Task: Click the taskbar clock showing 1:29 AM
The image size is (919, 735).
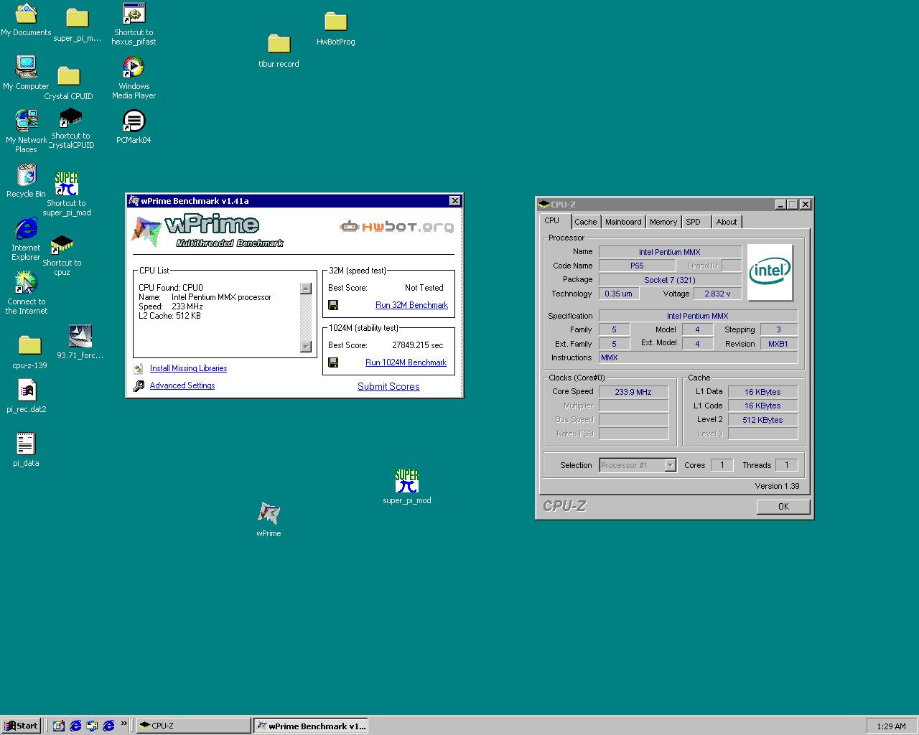Action: pos(891,726)
